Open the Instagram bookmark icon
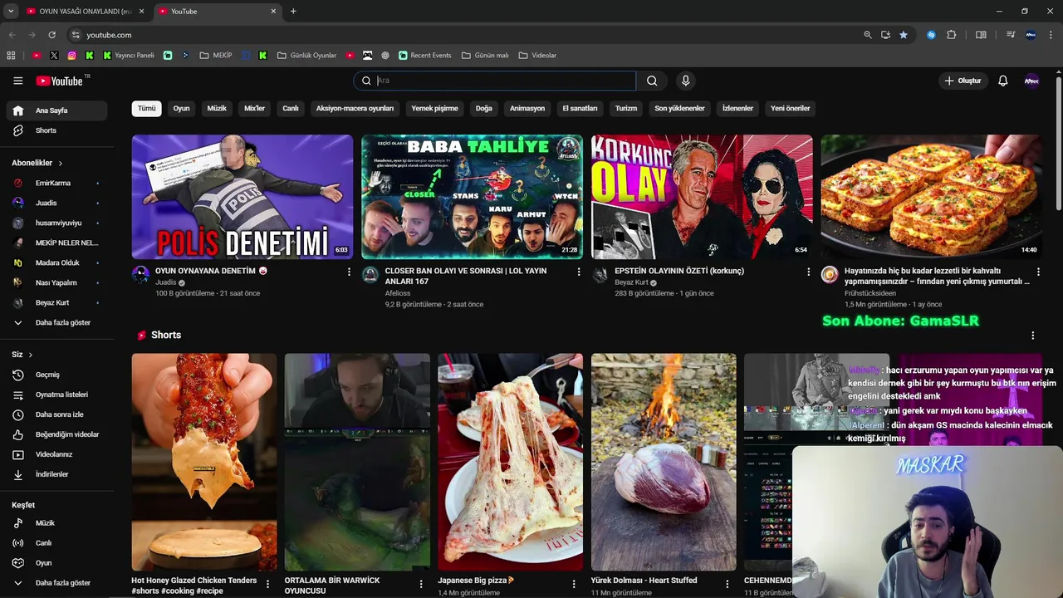The image size is (1063, 598). tap(72, 56)
